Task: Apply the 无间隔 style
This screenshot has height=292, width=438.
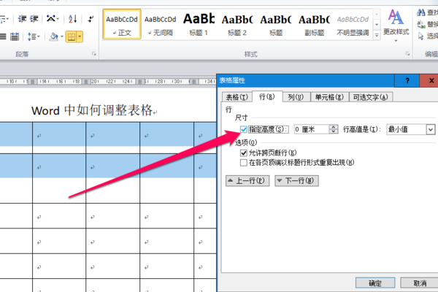Action: [x=161, y=24]
